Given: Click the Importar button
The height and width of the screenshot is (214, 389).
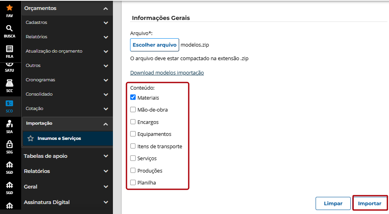Looking at the screenshot, I should (x=369, y=203).
